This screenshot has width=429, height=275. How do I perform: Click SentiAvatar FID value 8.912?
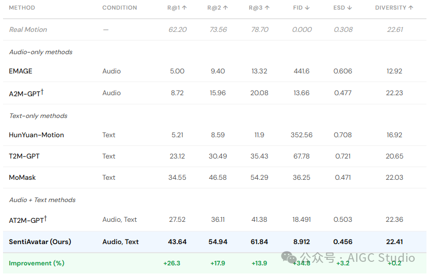click(x=301, y=242)
